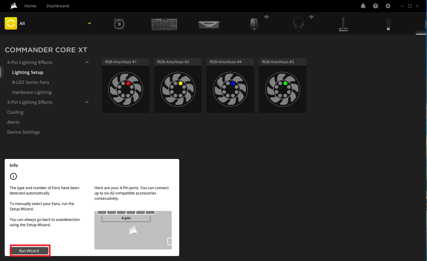Image resolution: width=427 pixels, height=261 pixels.
Task: Select the headset stand device icon
Action: tap(343, 24)
